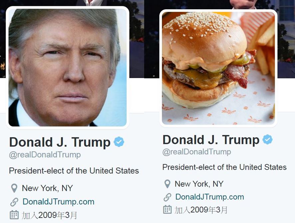Click the calendar icon on right profile
The height and width of the screenshot is (223, 295).
[x=167, y=209]
